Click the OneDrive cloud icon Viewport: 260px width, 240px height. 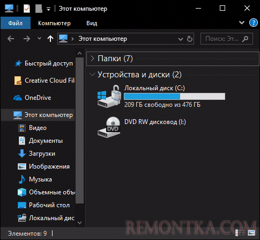(x=18, y=98)
